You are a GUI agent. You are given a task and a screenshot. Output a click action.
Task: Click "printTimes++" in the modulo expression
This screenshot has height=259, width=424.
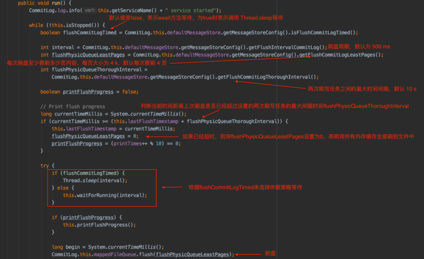click(x=130, y=143)
